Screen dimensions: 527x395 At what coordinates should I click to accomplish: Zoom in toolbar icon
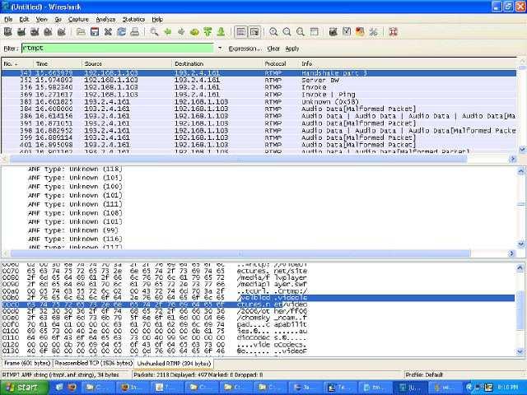(x=273, y=32)
